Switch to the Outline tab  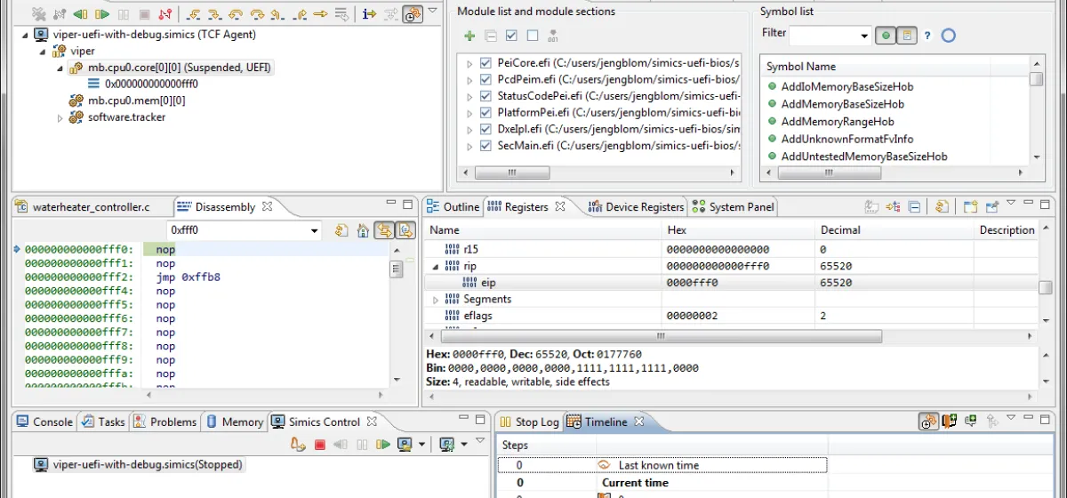[x=453, y=207]
